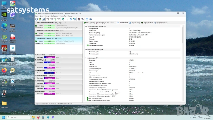The width and height of the screenshot is (213, 120).
Task: Collapse the Информация ATA section
Action: (x=86, y=58)
